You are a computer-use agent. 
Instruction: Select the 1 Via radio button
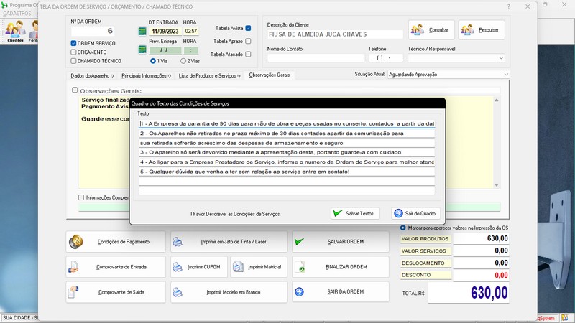(x=153, y=61)
